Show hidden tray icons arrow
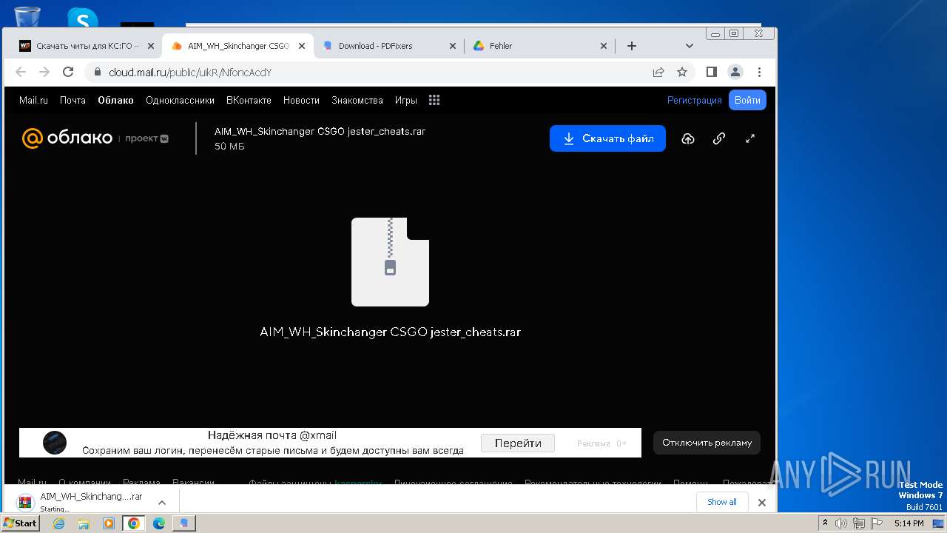The width and height of the screenshot is (947, 533). click(x=825, y=523)
